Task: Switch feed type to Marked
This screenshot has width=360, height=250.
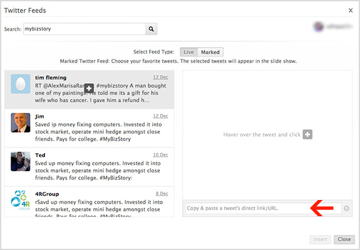Action: [210, 52]
